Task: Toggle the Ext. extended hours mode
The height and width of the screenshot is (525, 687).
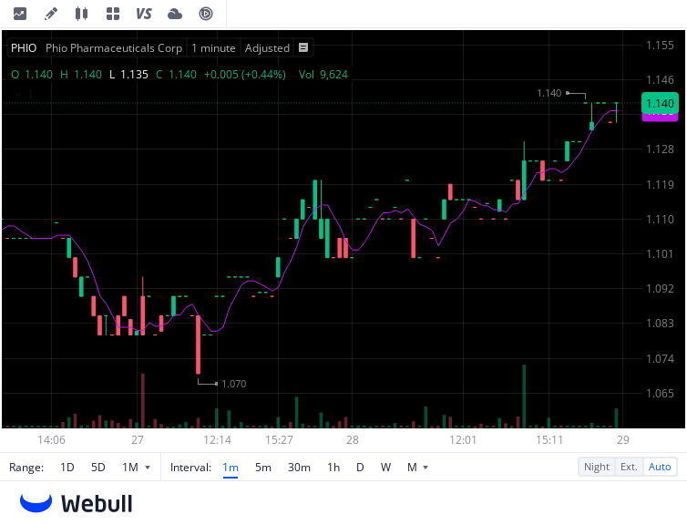Action: (629, 467)
